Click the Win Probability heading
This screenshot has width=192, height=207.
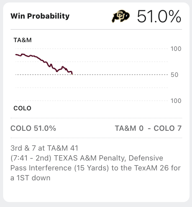40,16
